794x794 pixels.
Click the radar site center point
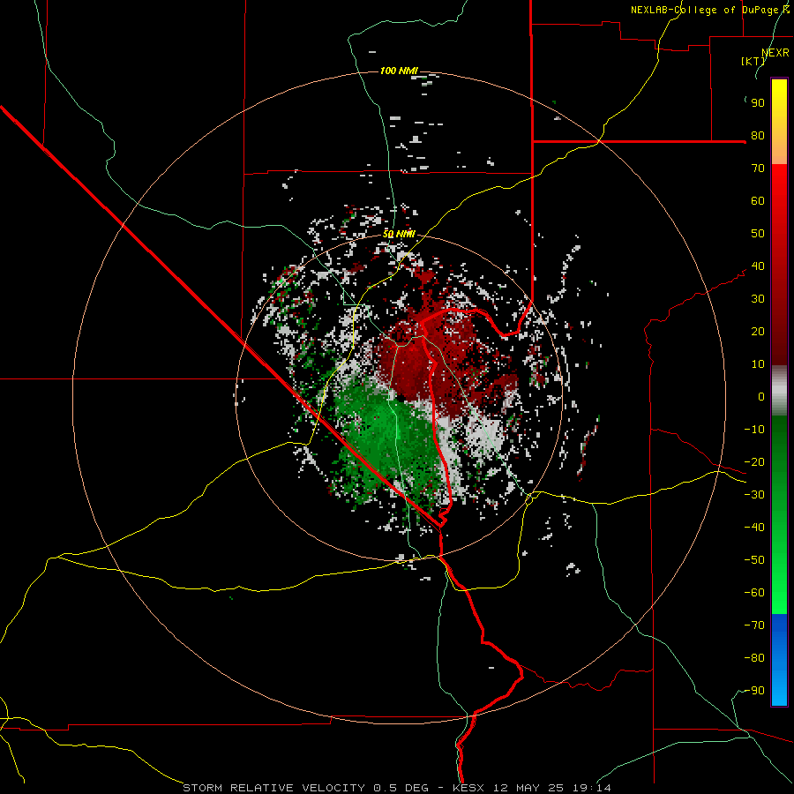pos(400,398)
